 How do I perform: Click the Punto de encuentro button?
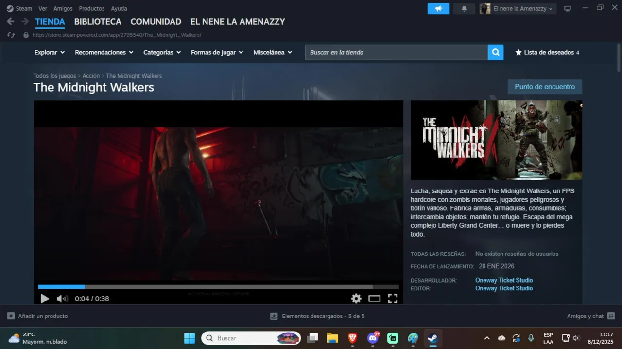pyautogui.click(x=545, y=87)
